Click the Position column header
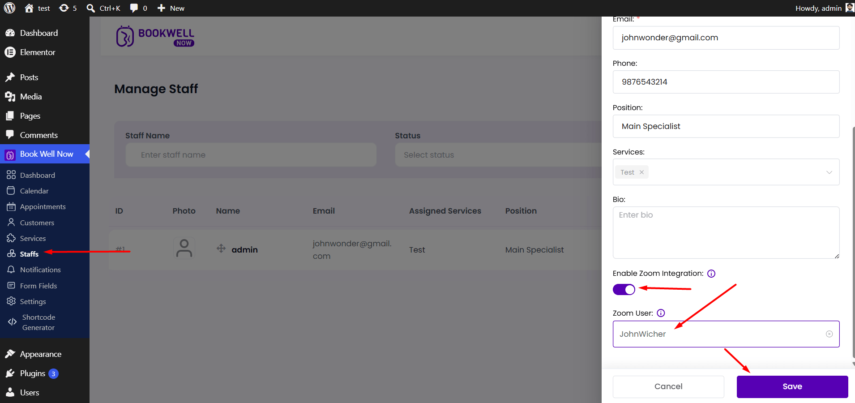 [521, 211]
